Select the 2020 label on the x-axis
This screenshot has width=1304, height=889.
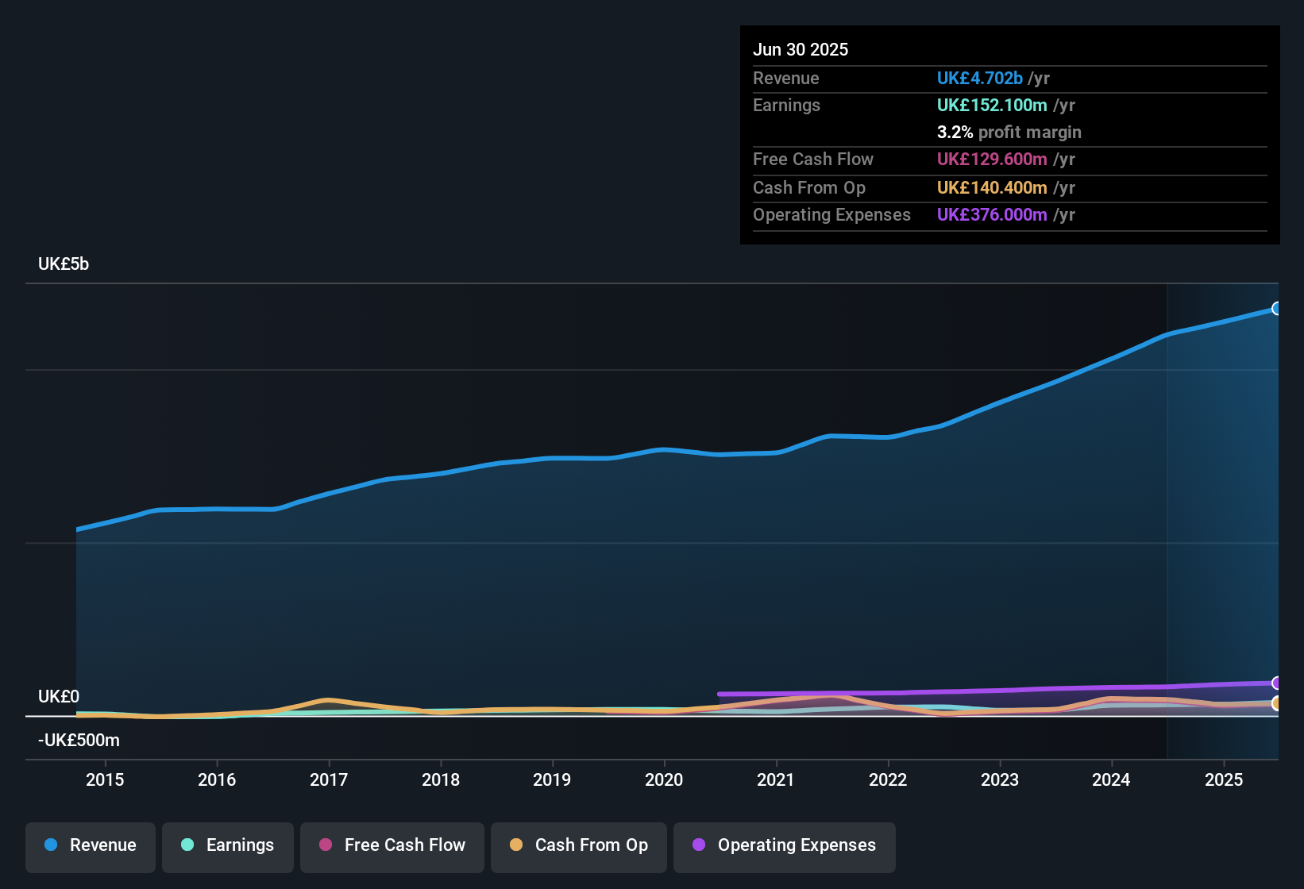click(664, 779)
